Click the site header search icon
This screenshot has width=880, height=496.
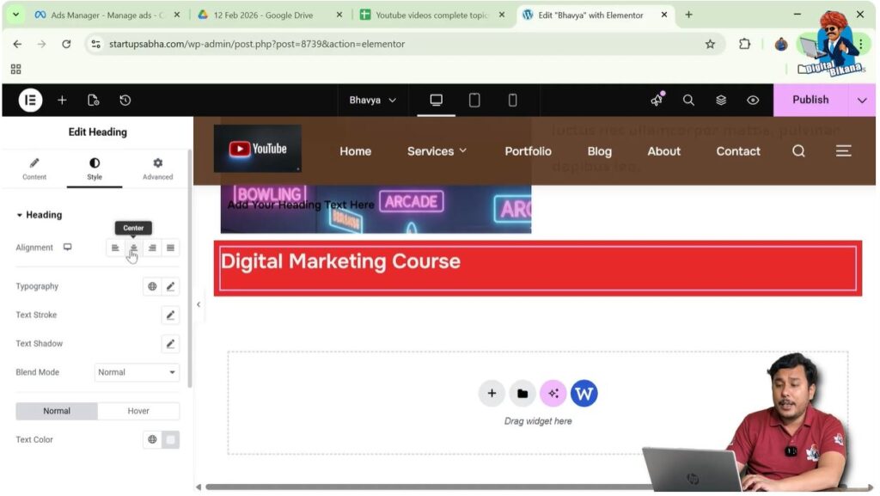tap(798, 151)
